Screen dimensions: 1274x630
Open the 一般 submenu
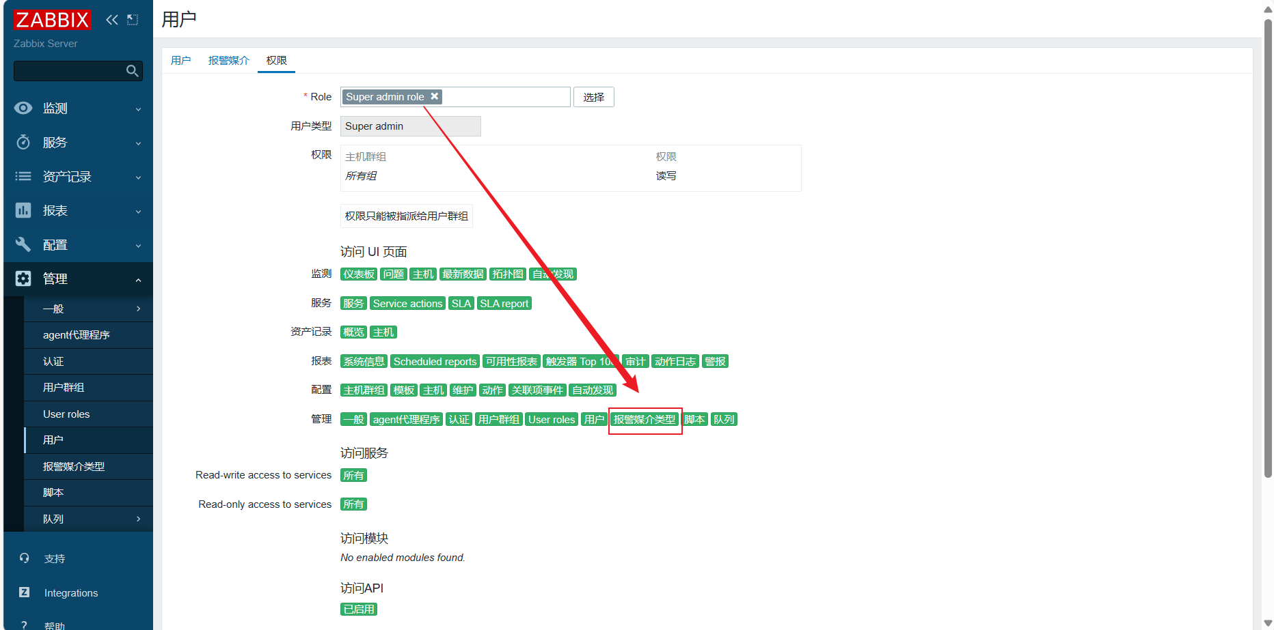88,309
